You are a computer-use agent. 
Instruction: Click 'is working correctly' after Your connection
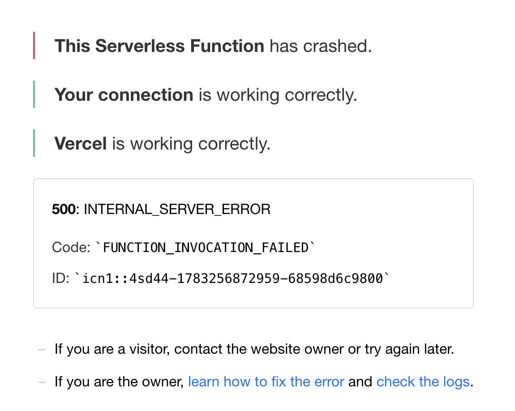pos(278,95)
